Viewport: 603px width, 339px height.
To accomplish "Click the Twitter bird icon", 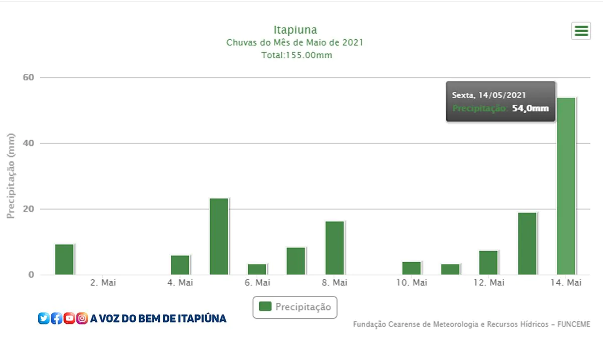I will (x=44, y=318).
